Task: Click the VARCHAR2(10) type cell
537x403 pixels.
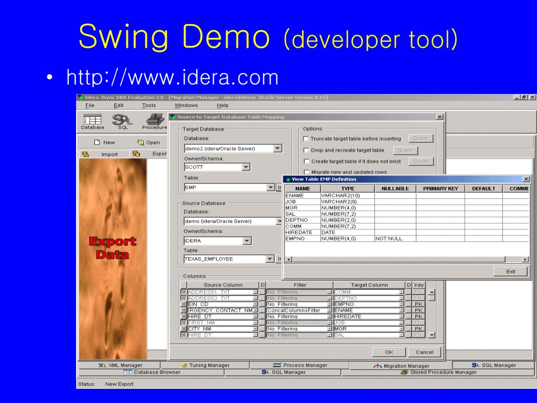Action: pyautogui.click(x=348, y=195)
